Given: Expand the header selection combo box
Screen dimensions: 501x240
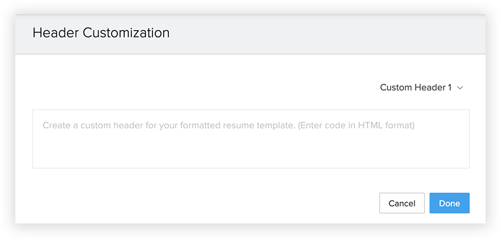Looking at the screenshot, I should tap(421, 87).
